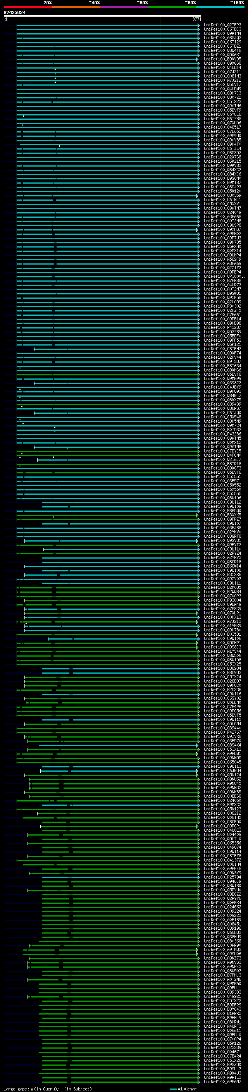248x1092 pixels.
Task: Select hit label UniRef100_B9VV95
Action: (x=222, y=59)
